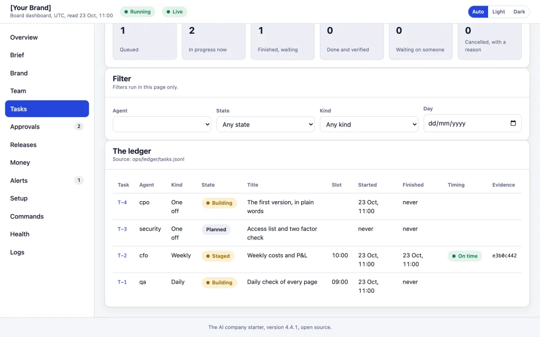540x337 pixels.
Task: Open the Health page
Action: pyautogui.click(x=47, y=234)
